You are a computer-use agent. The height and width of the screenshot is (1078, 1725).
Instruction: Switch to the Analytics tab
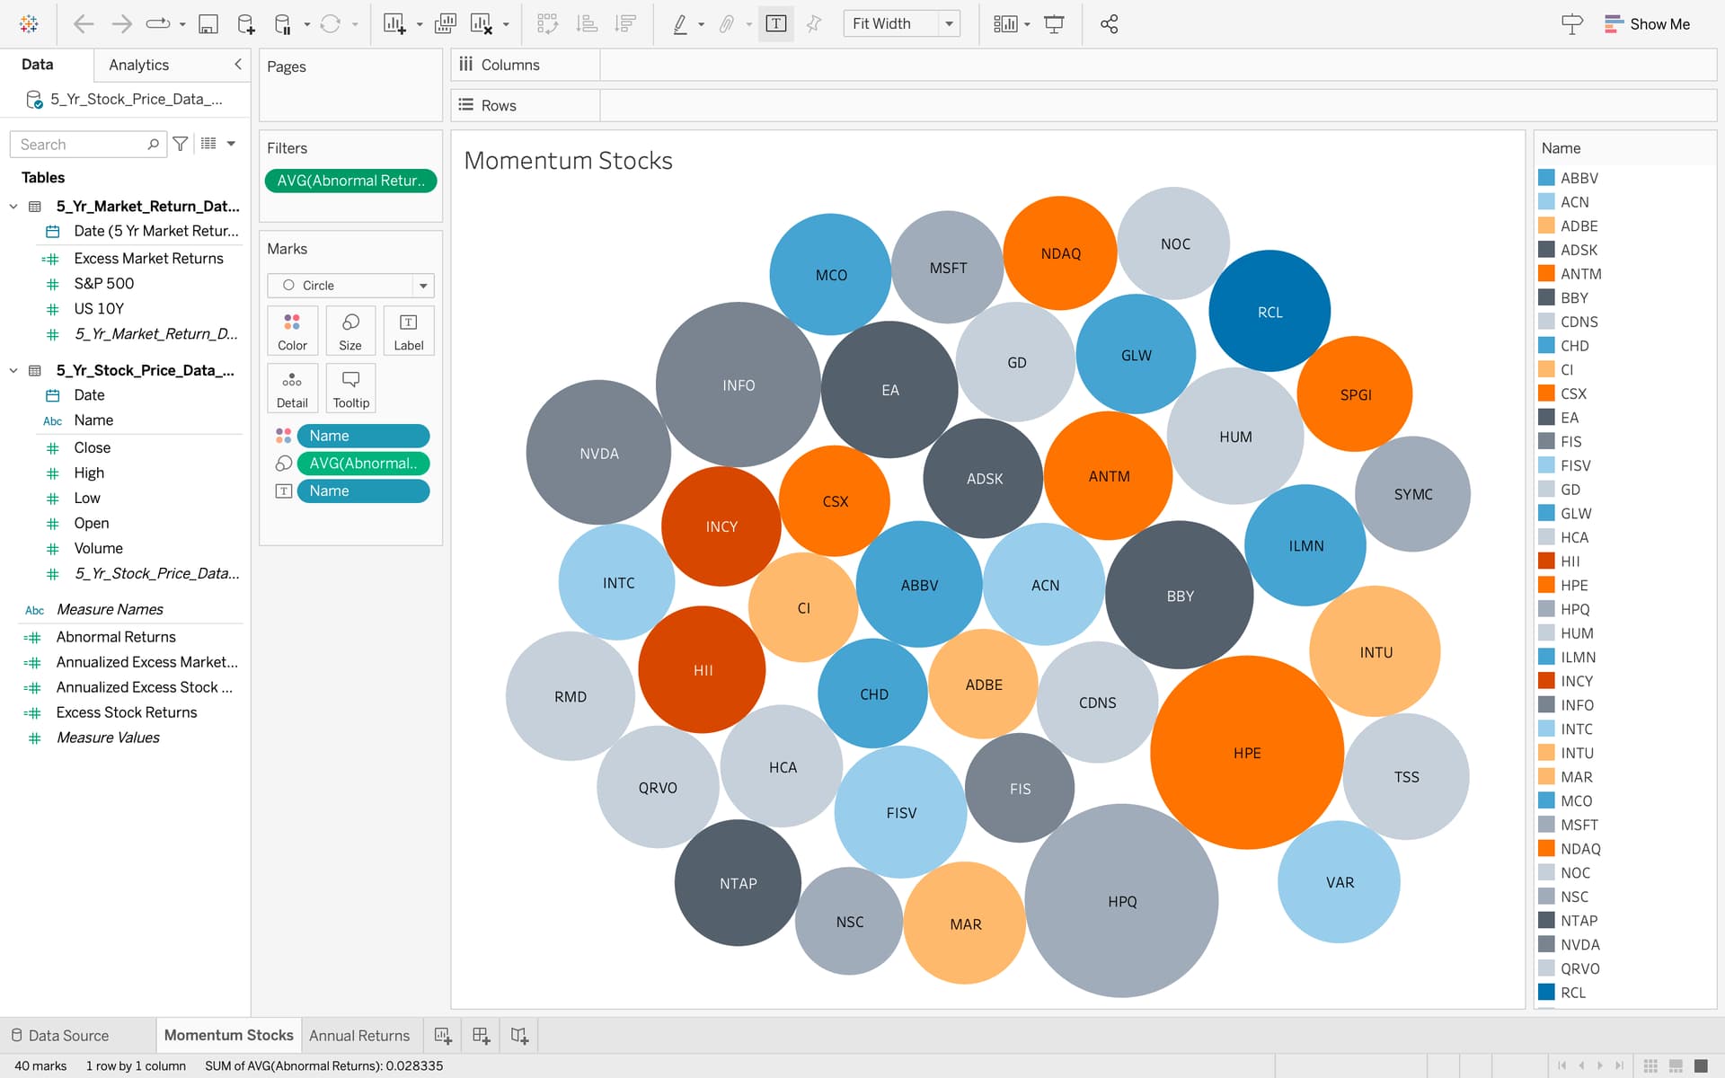pos(138,65)
